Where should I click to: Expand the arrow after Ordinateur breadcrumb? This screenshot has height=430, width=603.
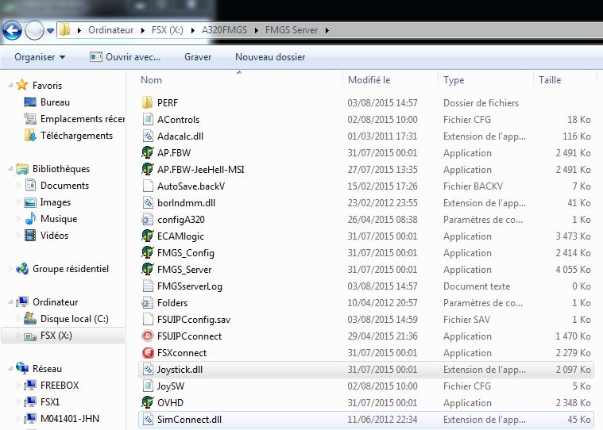143,30
